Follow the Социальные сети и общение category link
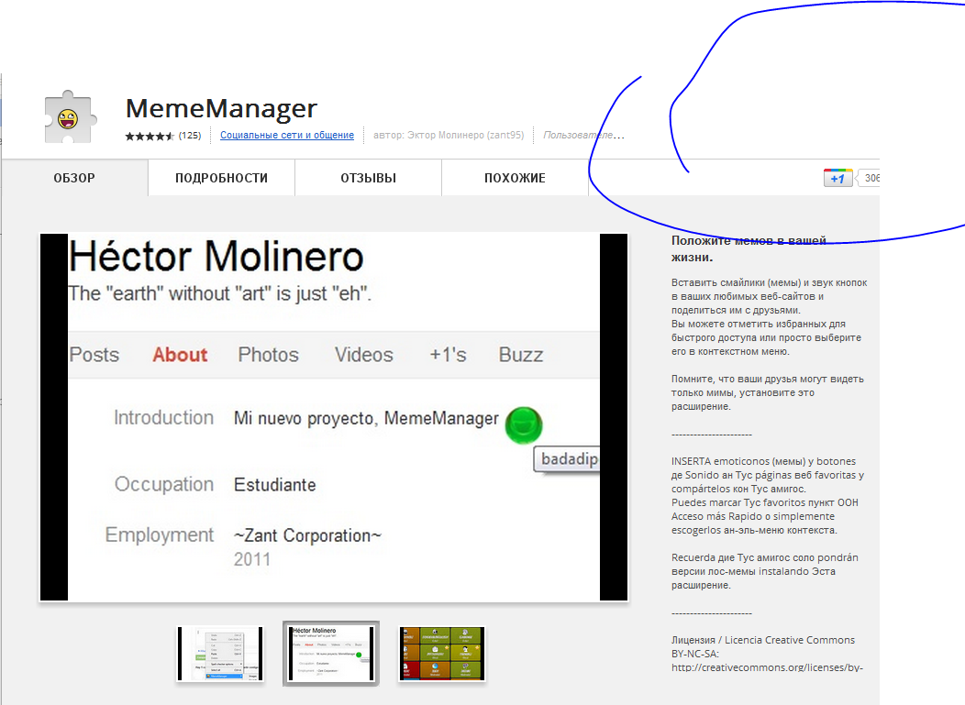This screenshot has width=965, height=705. pos(287,136)
